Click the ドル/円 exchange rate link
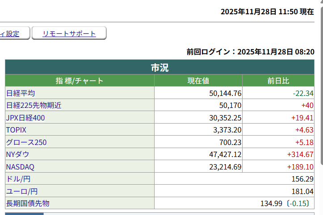 [18, 179]
